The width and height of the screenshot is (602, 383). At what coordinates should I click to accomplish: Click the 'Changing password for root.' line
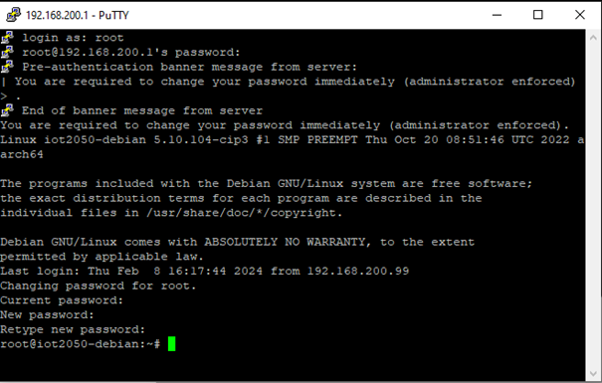[99, 286]
